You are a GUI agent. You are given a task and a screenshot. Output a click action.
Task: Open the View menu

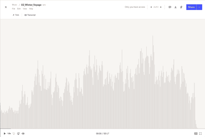tap(25, 9)
